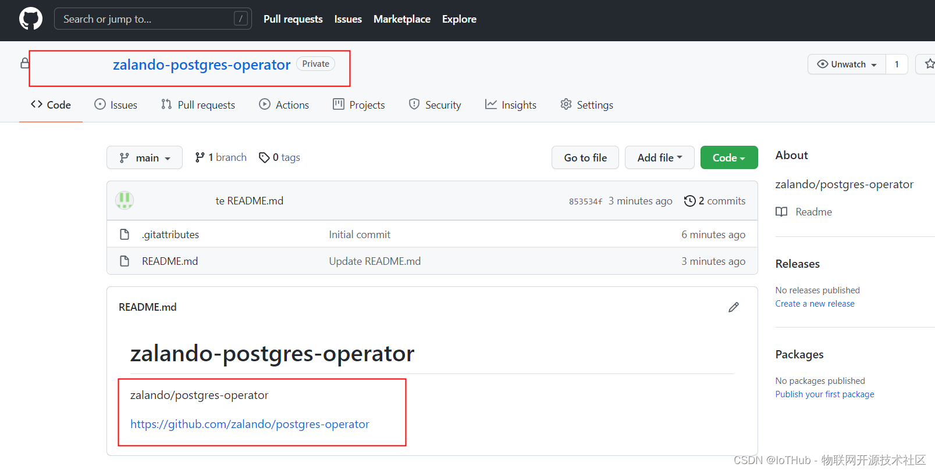The width and height of the screenshot is (935, 471).
Task: Open the Packages heading
Action: (799, 354)
